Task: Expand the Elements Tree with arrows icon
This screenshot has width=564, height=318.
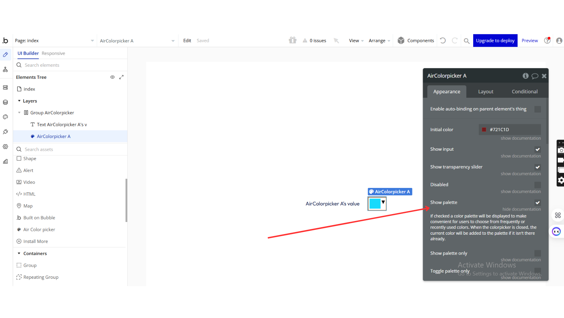Action: tap(121, 77)
